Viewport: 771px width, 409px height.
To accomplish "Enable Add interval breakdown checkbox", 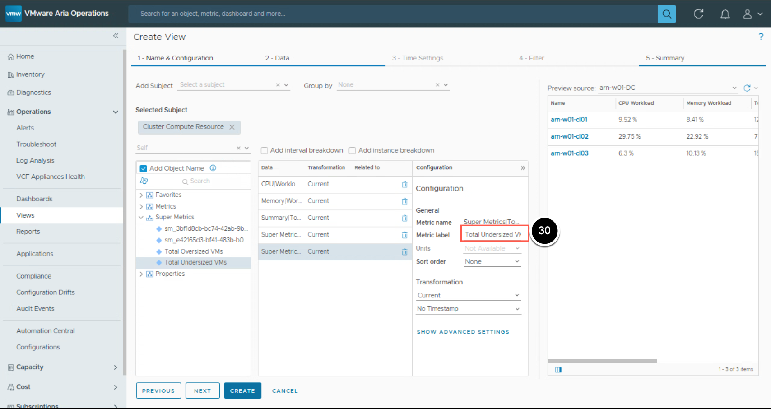I will [x=265, y=151].
